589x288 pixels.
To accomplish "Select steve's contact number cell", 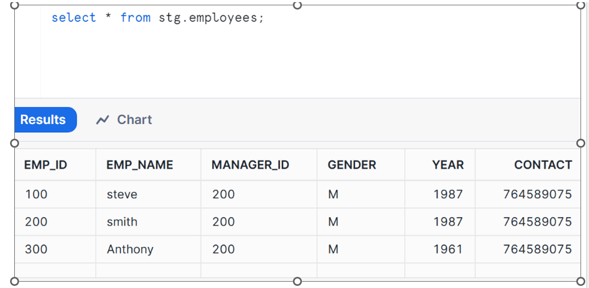I will 537,194.
